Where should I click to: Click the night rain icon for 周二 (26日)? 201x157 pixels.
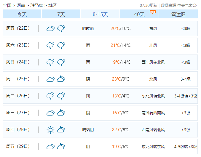(61, 96)
